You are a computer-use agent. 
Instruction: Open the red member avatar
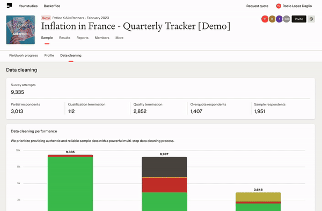(x=265, y=19)
